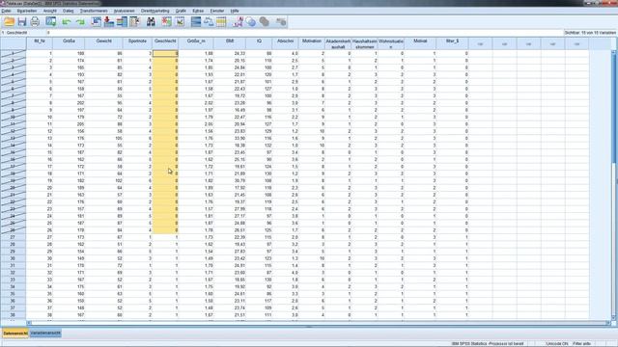The image size is (618, 347).
Task: Undo the last action
Action: tap(67, 22)
